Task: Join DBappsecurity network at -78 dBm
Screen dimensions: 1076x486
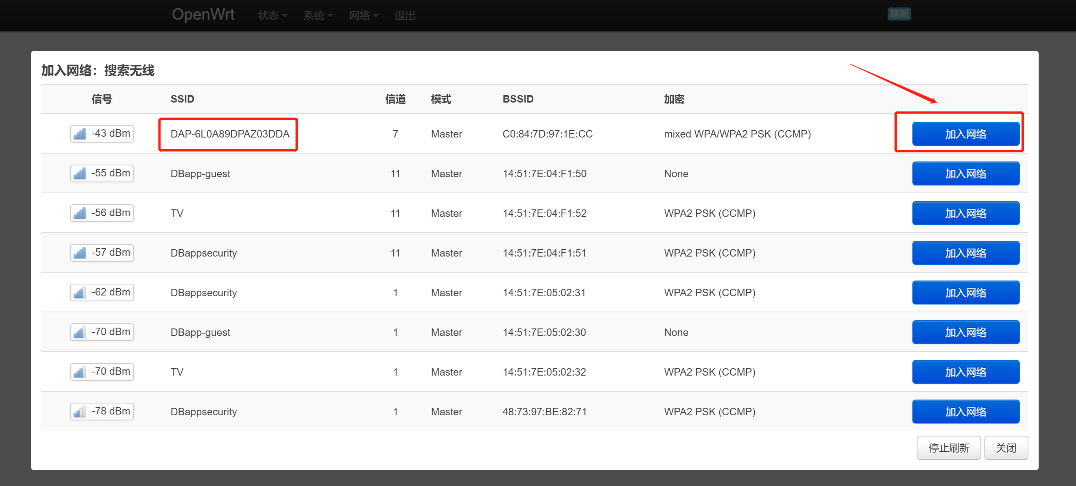Action: [x=965, y=412]
